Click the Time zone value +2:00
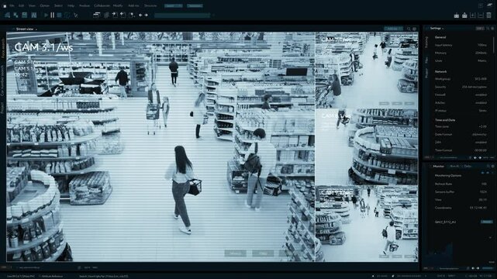This screenshot has height=279, width=497. click(x=483, y=126)
